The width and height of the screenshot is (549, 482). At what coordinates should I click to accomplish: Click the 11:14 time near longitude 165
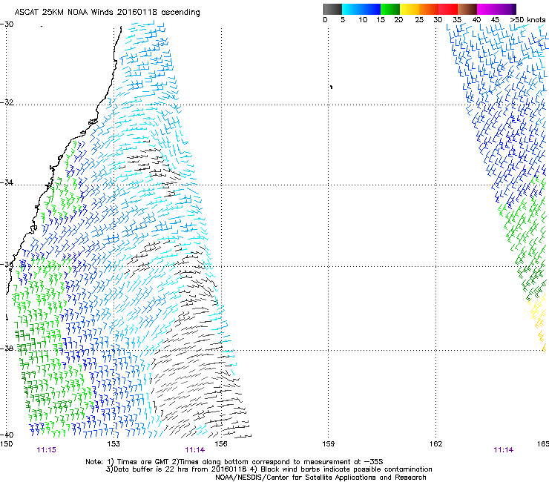[x=504, y=450]
